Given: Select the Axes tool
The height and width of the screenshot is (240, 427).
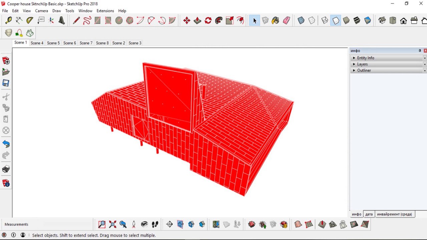Looking at the screenshot, I should [x=51, y=20].
